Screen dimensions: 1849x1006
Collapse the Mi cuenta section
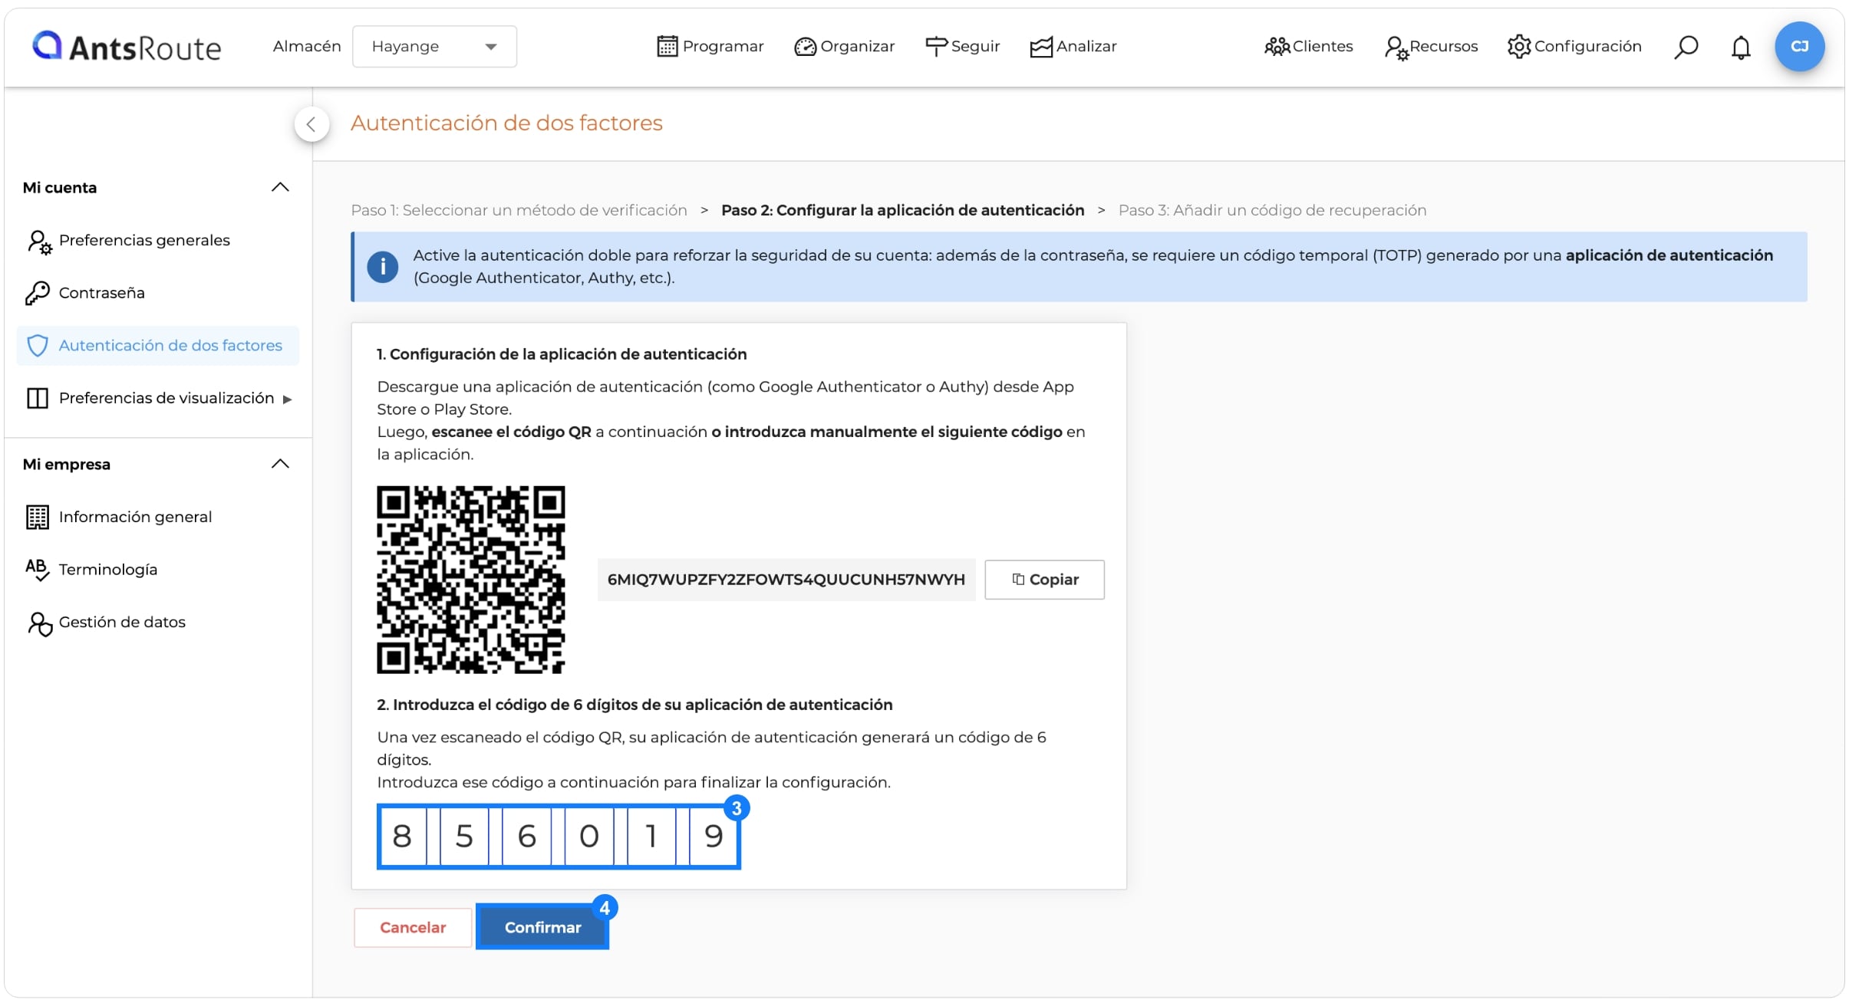tap(279, 186)
